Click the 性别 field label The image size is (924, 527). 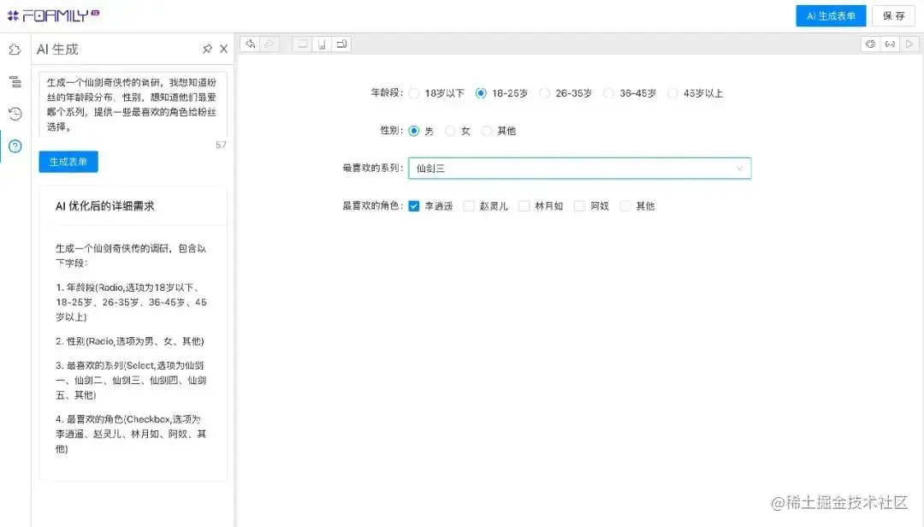391,131
